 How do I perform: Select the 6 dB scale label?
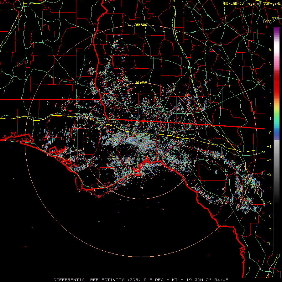click(x=270, y=49)
